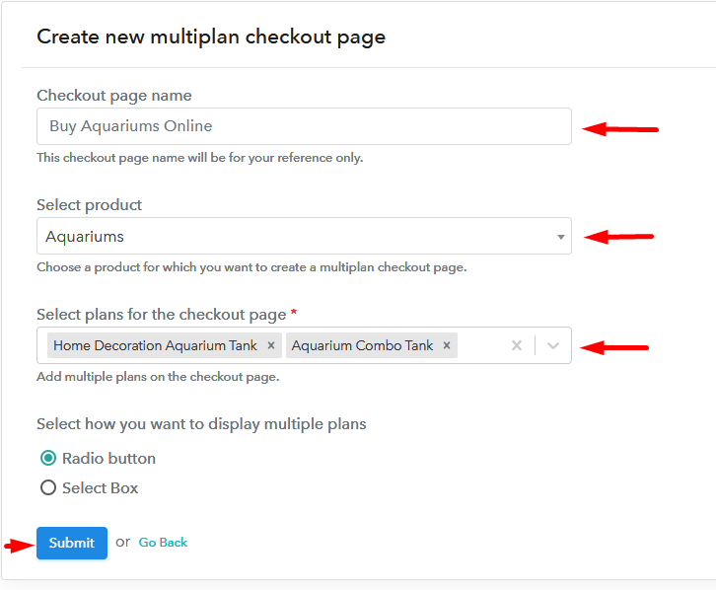This screenshot has width=716, height=590.
Task: Remove the Aquarium Combo Tank tag
Action: (447, 345)
